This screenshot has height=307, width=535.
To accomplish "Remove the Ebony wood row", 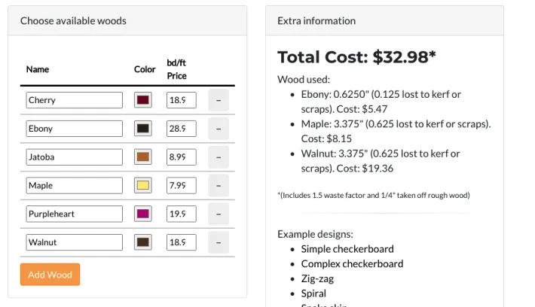I will (219, 129).
